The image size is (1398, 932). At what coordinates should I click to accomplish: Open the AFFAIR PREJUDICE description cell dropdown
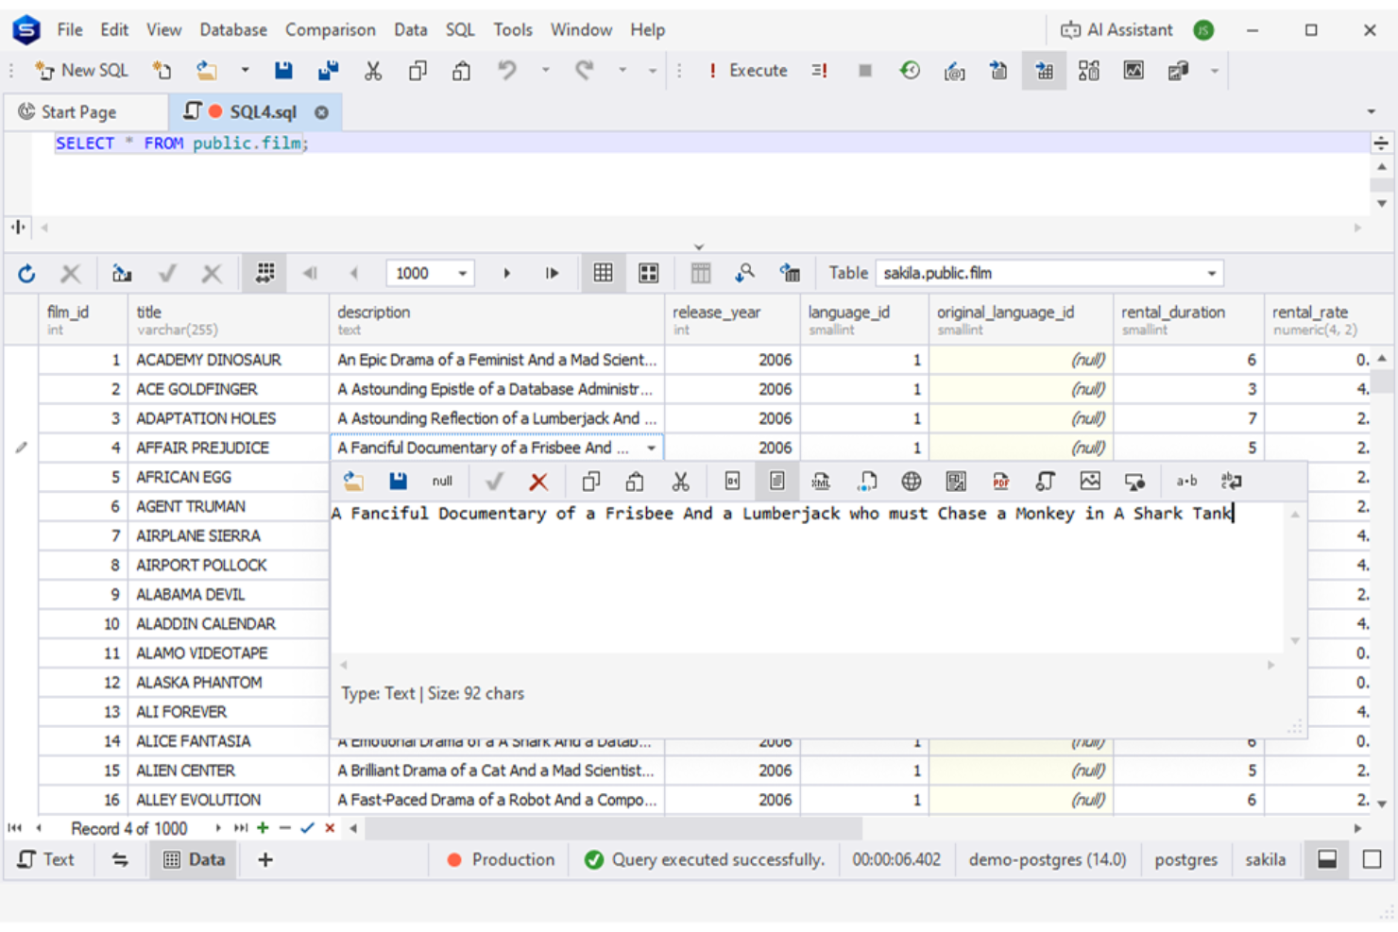(x=650, y=447)
